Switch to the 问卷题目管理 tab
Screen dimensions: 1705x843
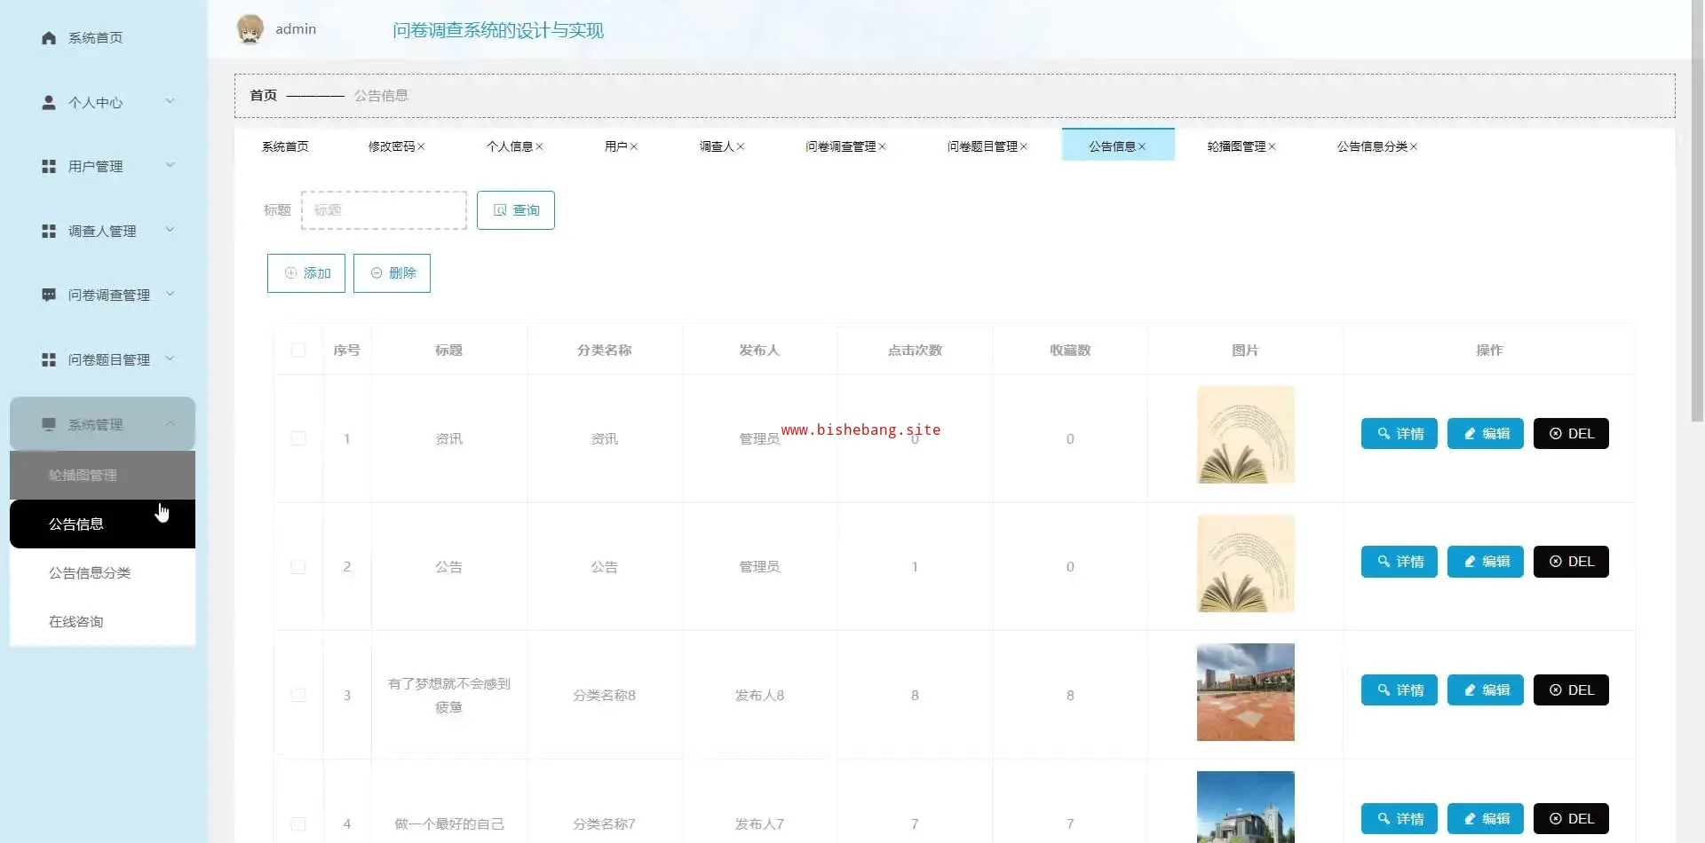coord(981,146)
